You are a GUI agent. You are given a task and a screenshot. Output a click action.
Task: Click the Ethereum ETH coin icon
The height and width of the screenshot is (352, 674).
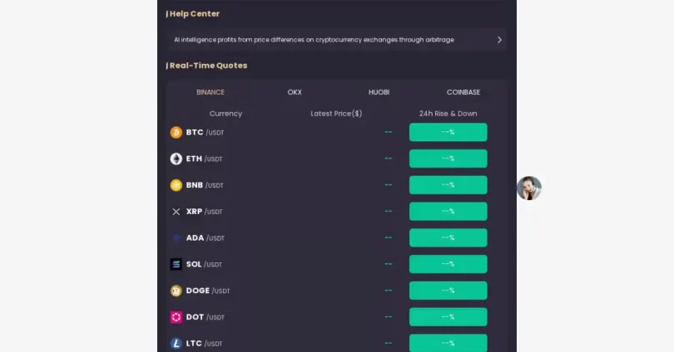pyautogui.click(x=176, y=159)
